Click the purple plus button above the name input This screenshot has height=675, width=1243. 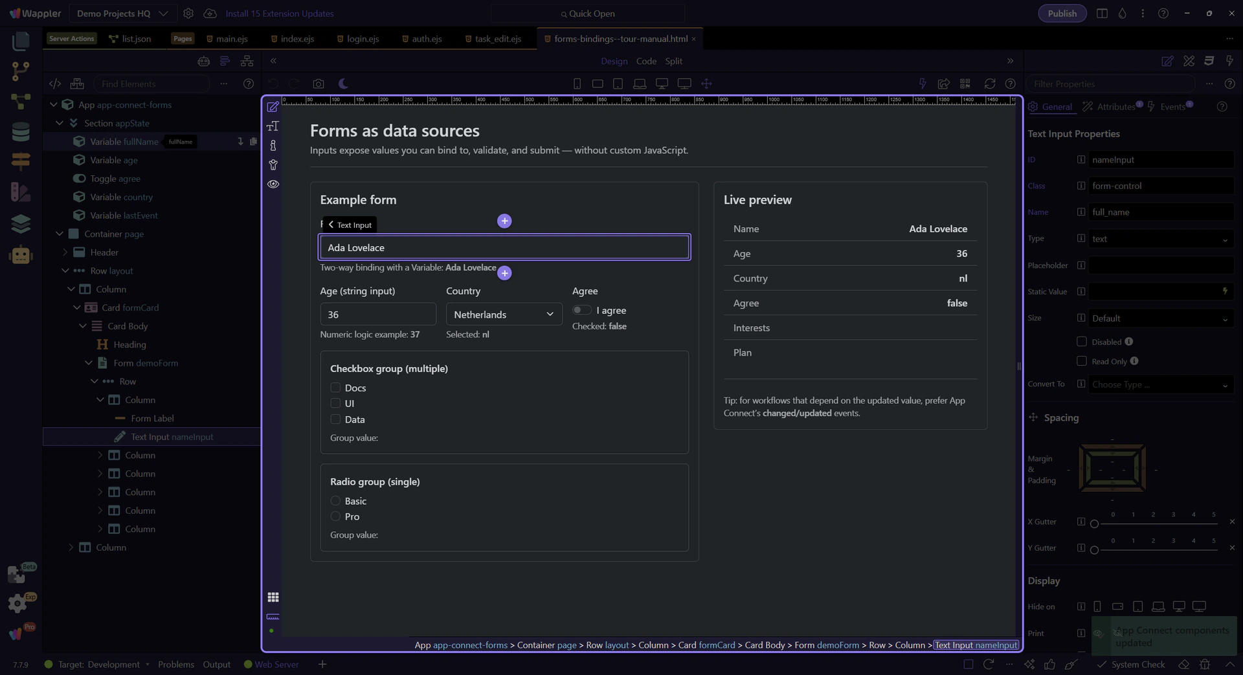[504, 221]
